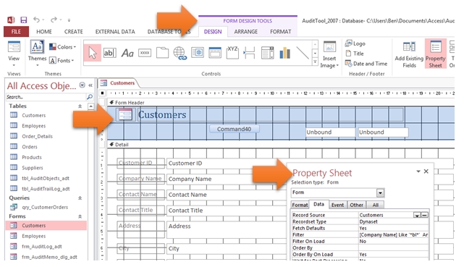
Task: Collapse the Tables group
Action: coord(80,106)
